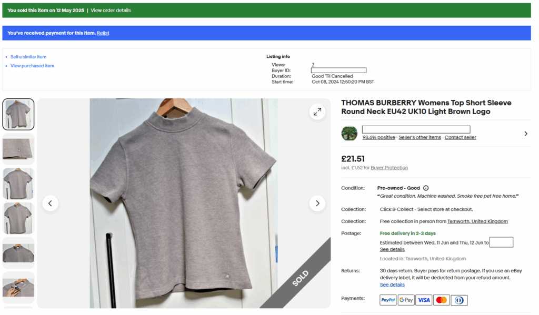The height and width of the screenshot is (315, 539).
Task: Click the £21.51 price text
Action: tap(353, 159)
